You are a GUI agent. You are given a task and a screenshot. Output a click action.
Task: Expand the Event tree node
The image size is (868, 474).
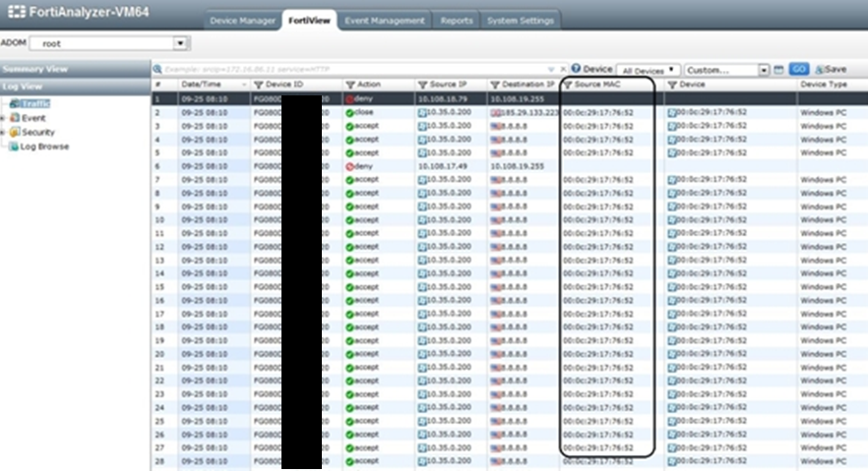(4, 117)
